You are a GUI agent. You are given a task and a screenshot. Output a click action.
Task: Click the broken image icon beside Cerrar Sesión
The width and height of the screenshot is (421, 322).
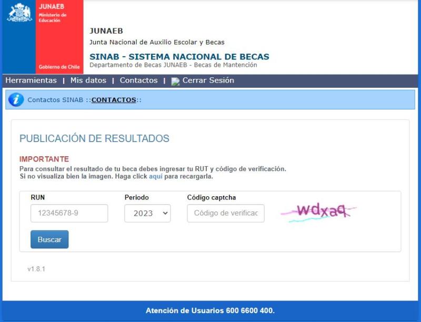click(175, 81)
